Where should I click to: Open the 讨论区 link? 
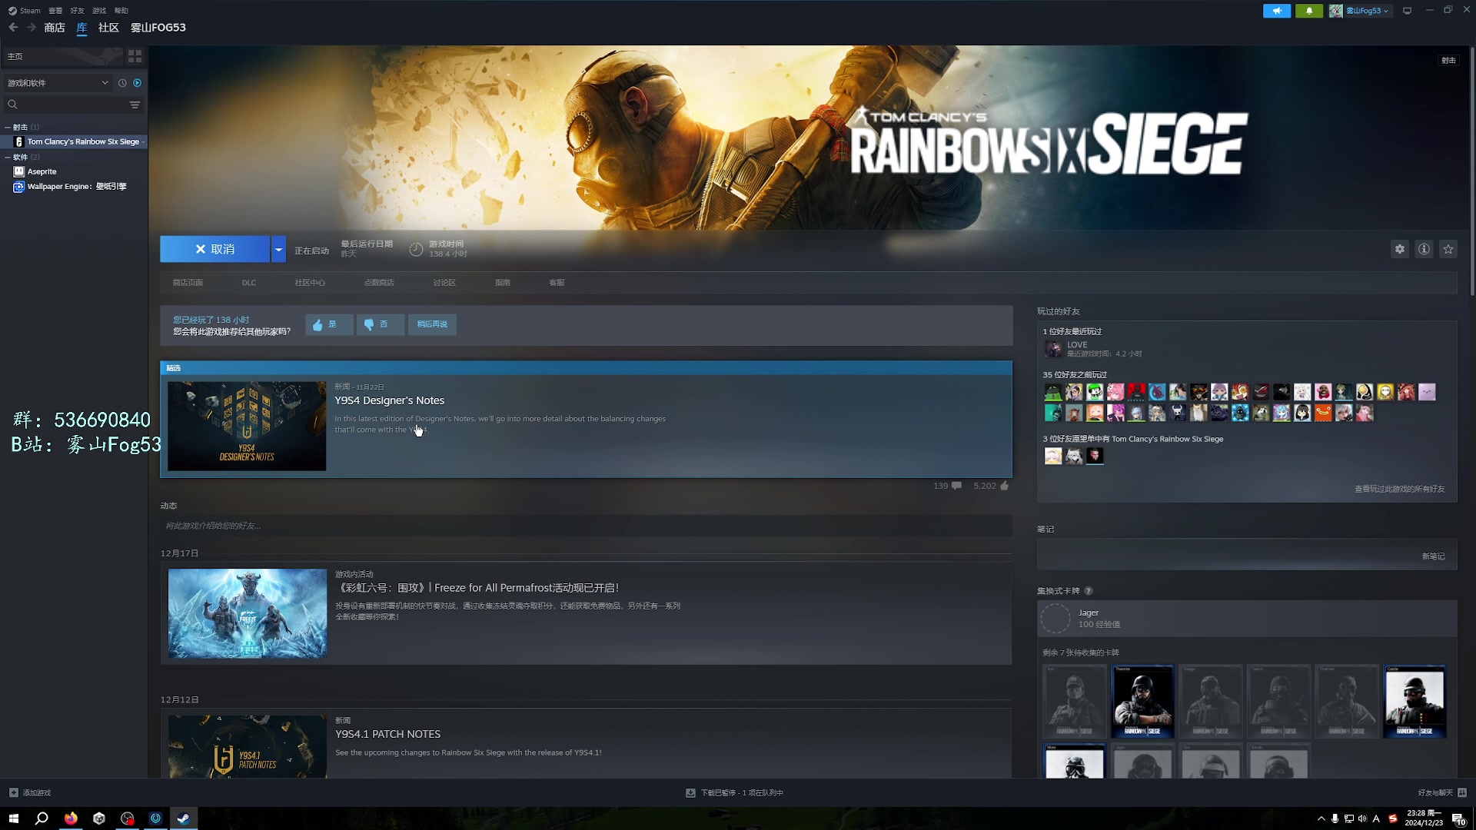click(x=444, y=283)
